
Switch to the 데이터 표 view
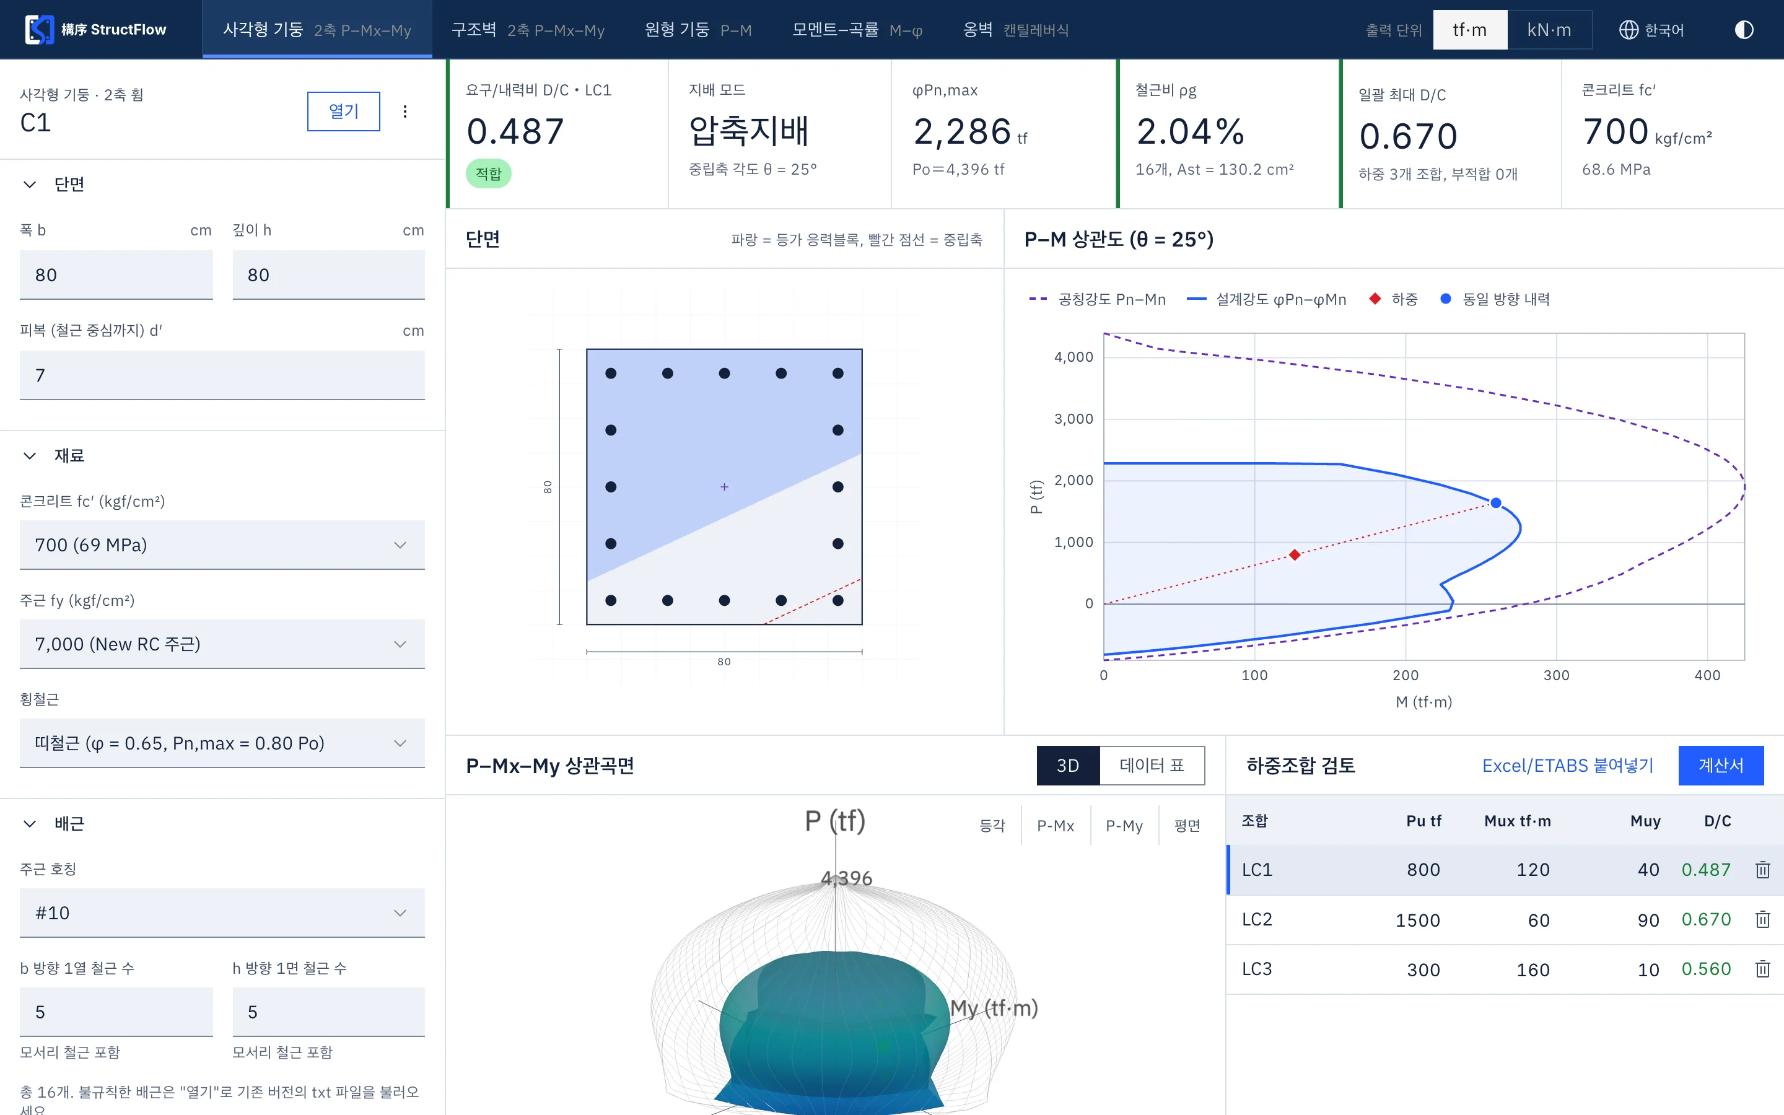click(x=1152, y=766)
